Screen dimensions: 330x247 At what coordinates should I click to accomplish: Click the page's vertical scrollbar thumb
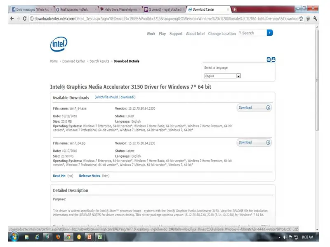click(x=317, y=80)
